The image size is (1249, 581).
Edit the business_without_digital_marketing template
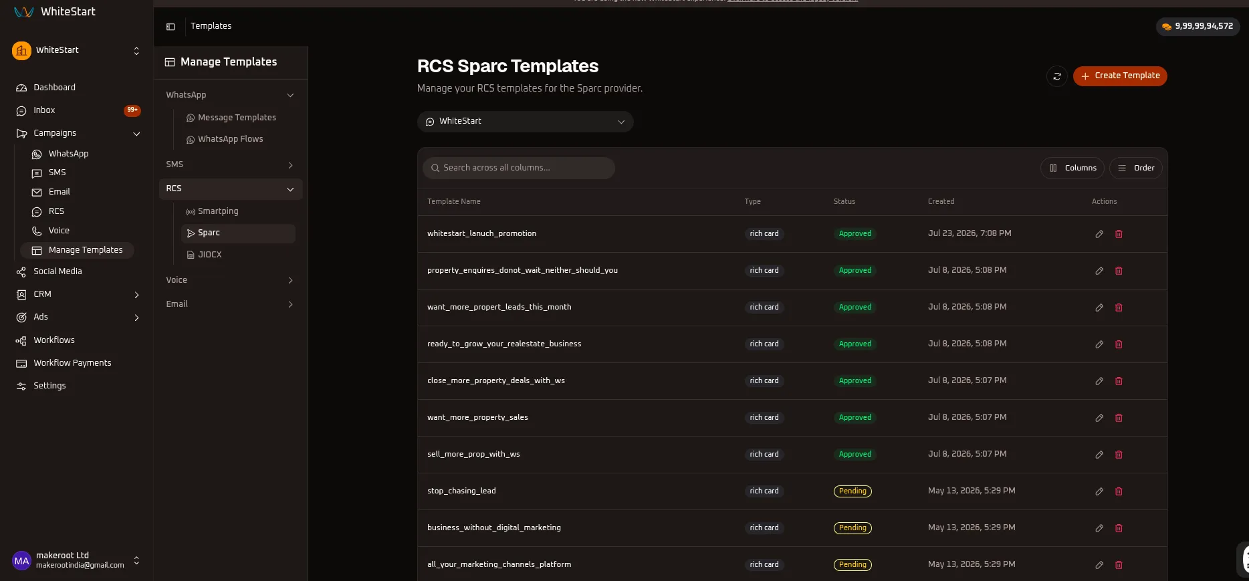1099,528
